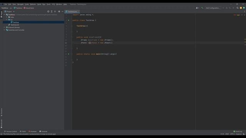
Task: Click the expand all icon in Project panel
Action: pyautogui.click(x=52, y=11)
